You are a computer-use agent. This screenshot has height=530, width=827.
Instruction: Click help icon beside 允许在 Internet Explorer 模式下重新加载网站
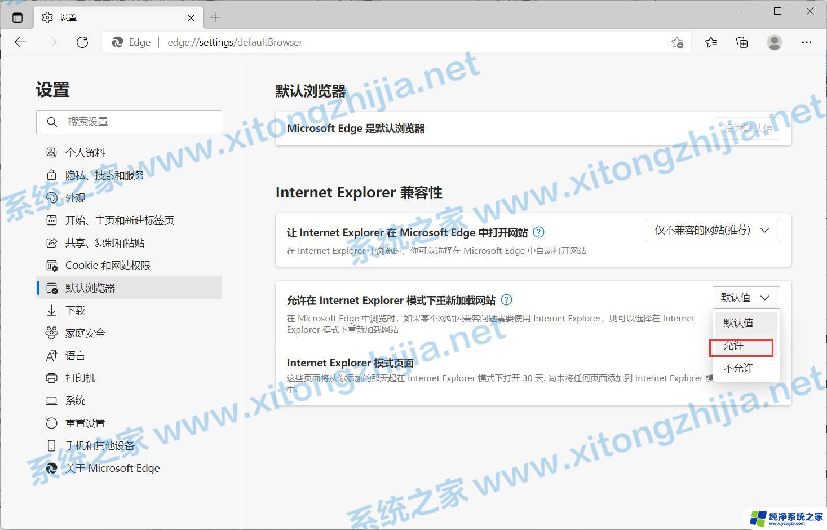pyautogui.click(x=507, y=300)
